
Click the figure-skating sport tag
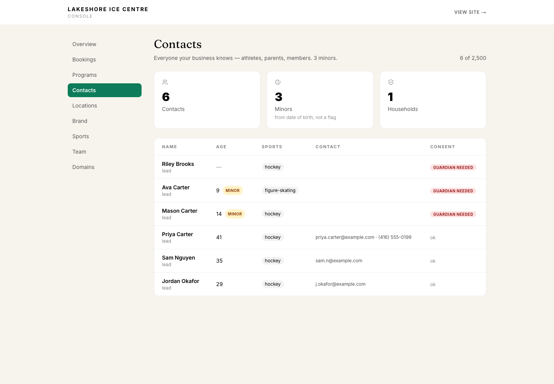point(280,190)
